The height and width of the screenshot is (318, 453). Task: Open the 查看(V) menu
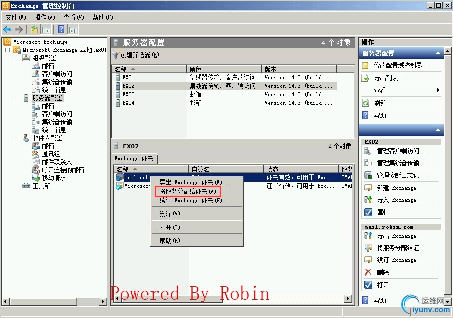point(74,17)
